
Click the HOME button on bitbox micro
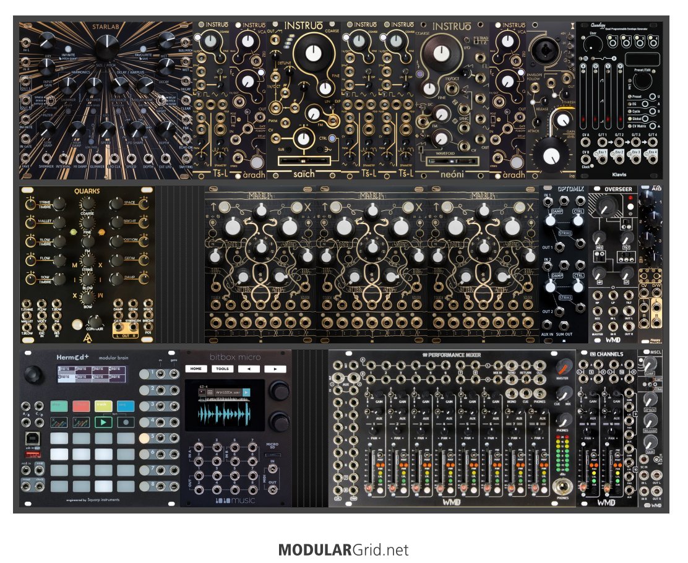coord(196,369)
